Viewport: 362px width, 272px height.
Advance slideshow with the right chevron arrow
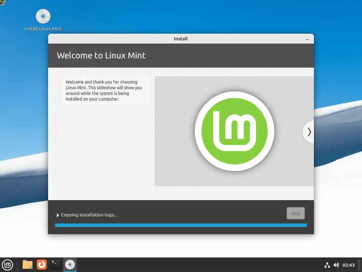[x=309, y=132]
